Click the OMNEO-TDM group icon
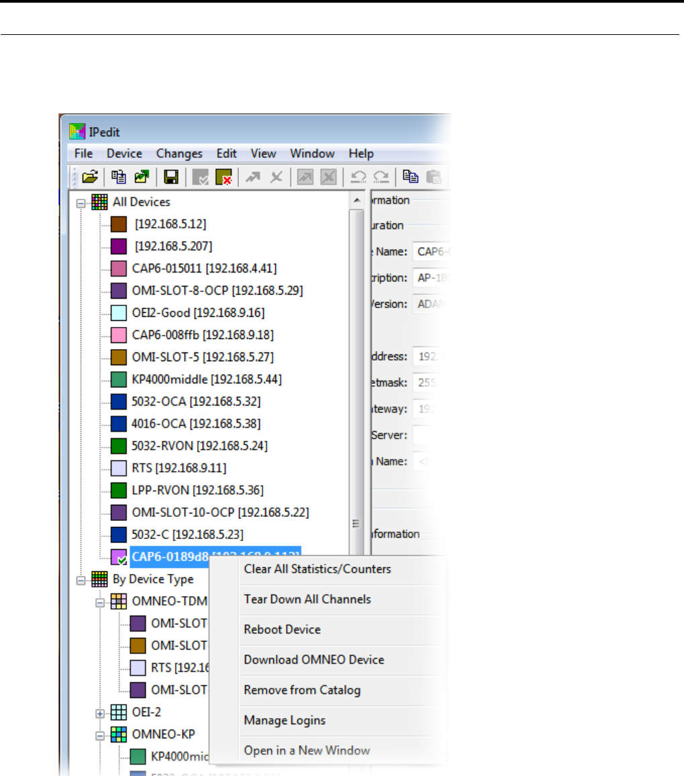The image size is (684, 776). 118,601
